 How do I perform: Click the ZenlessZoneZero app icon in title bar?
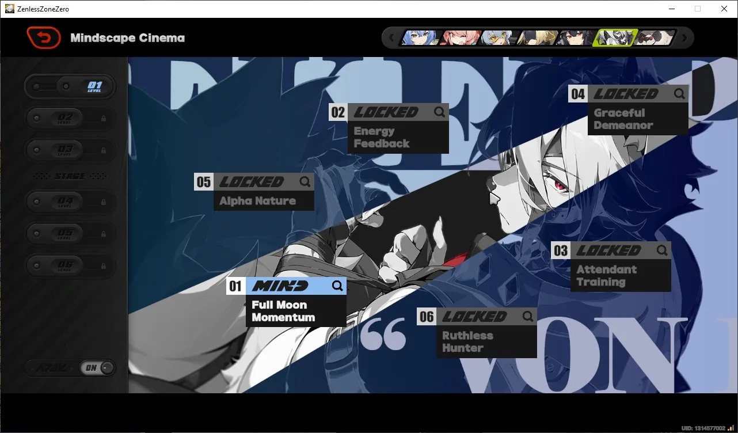click(10, 9)
